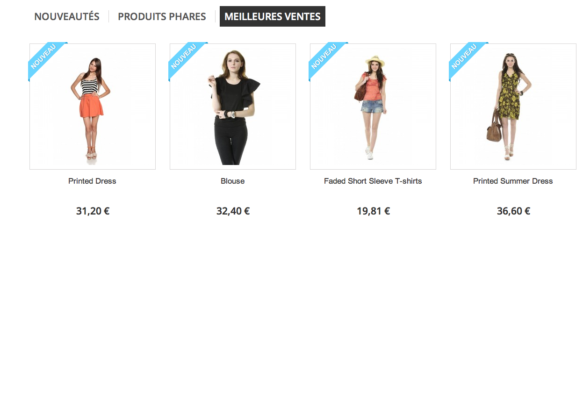Image resolution: width=583 pixels, height=401 pixels.
Task: Open the Blouse product image
Action: [233, 107]
